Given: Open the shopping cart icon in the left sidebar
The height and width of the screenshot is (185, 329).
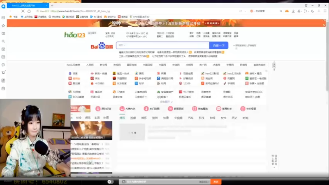Looking at the screenshot, I should [3, 73].
